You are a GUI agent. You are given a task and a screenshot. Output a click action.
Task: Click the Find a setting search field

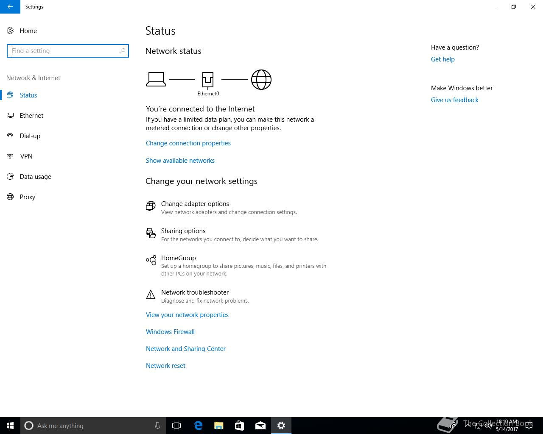tap(68, 51)
